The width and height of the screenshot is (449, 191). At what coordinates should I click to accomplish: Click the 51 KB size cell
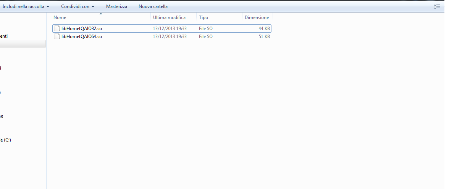coord(264,37)
